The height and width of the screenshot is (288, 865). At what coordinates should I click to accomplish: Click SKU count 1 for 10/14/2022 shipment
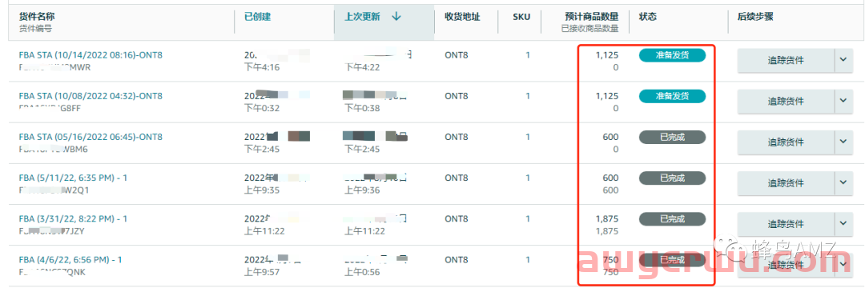pyautogui.click(x=527, y=55)
